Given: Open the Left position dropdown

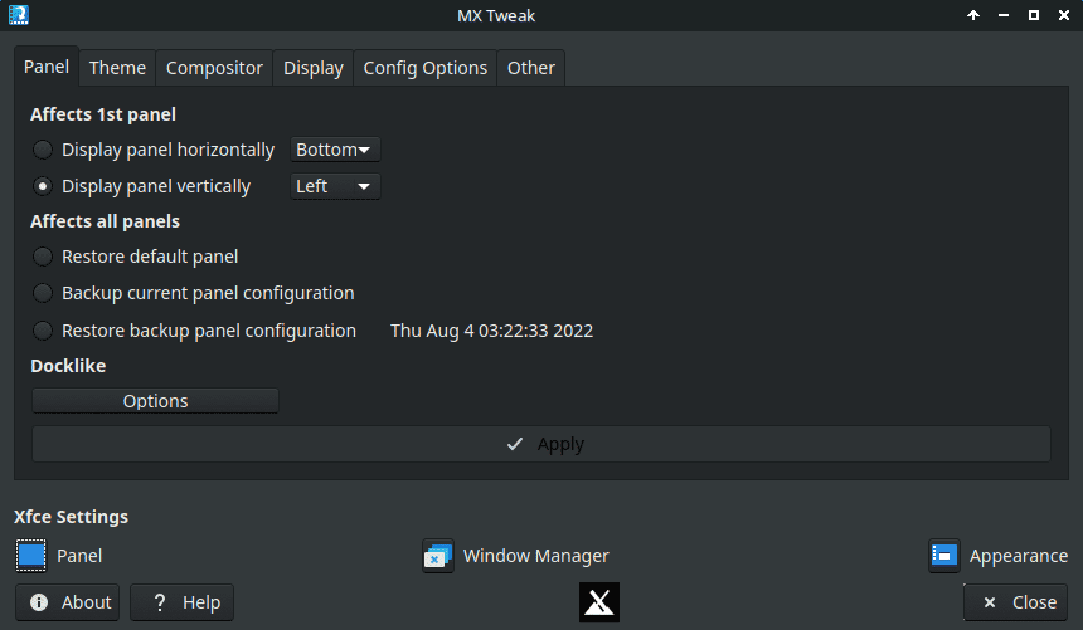Looking at the screenshot, I should 335,186.
